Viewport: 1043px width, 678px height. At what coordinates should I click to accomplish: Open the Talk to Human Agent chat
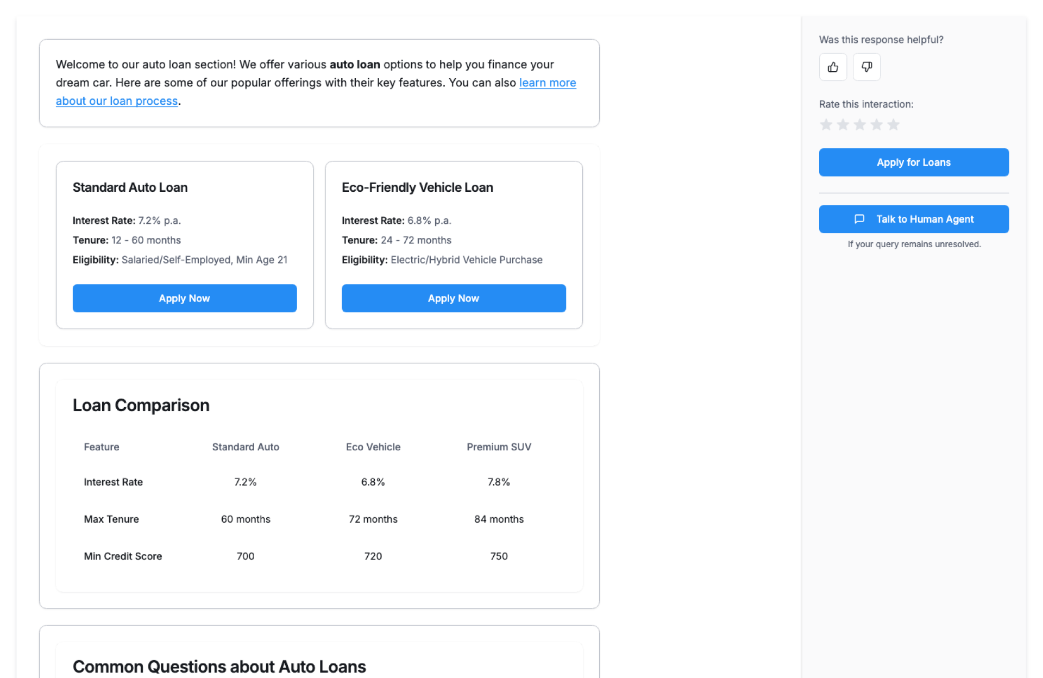point(924,219)
